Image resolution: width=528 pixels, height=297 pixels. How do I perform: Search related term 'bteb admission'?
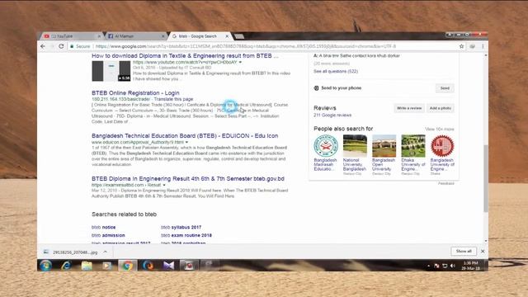click(108, 235)
